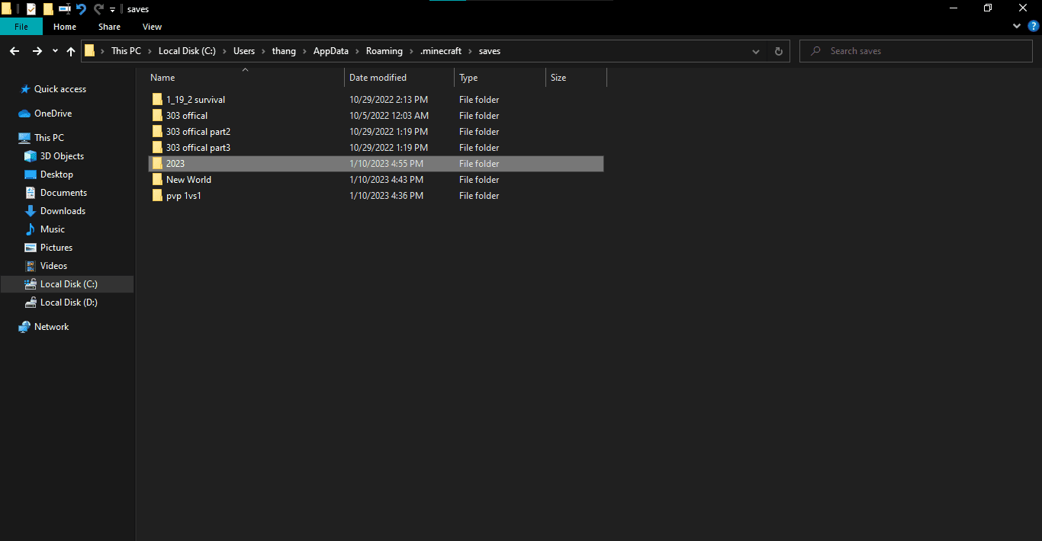Open Documents in navigation pane
The width and height of the screenshot is (1042, 541).
pyautogui.click(x=63, y=193)
